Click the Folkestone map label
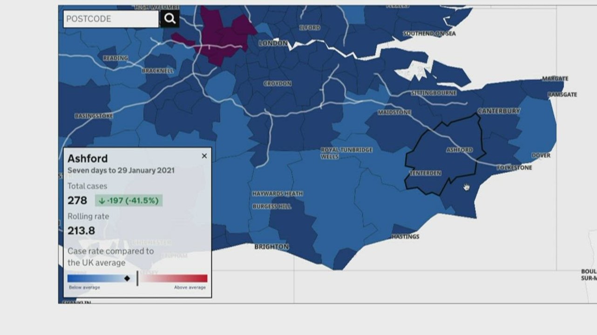 (x=514, y=167)
